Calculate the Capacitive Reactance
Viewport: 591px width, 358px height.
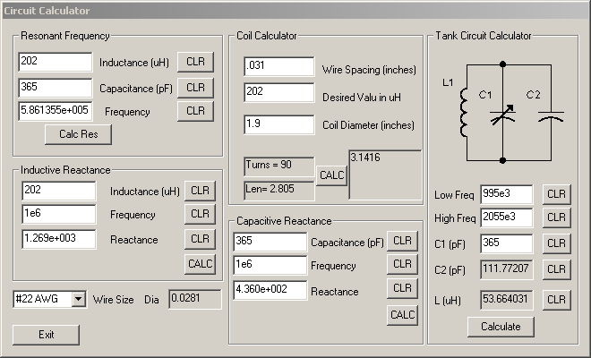[402, 315]
